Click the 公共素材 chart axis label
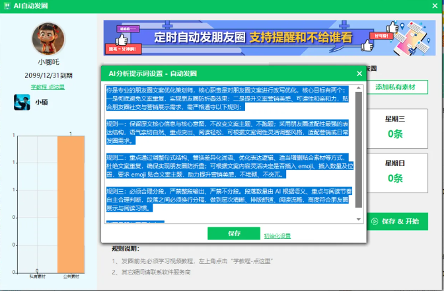The image size is (444, 291). tap(71, 276)
